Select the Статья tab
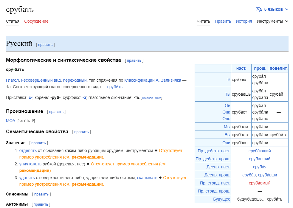293x208 pixels. coord(13,21)
